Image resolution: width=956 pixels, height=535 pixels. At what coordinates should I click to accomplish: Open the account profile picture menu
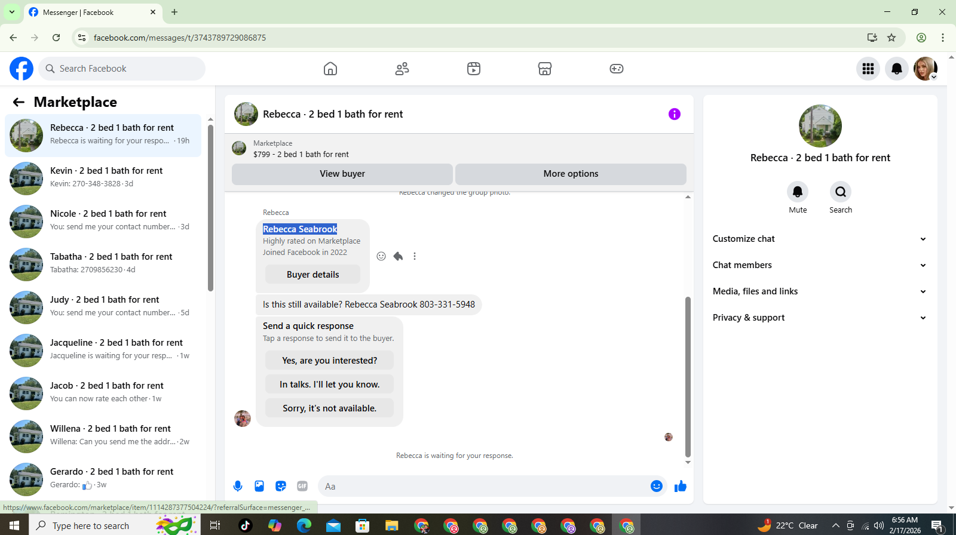pos(926,69)
